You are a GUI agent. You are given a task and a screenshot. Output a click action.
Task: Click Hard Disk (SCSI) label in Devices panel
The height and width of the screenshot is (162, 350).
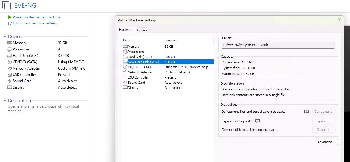coord(25,56)
